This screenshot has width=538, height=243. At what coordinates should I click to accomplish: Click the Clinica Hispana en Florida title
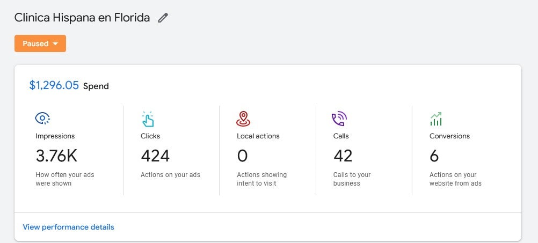(82, 18)
